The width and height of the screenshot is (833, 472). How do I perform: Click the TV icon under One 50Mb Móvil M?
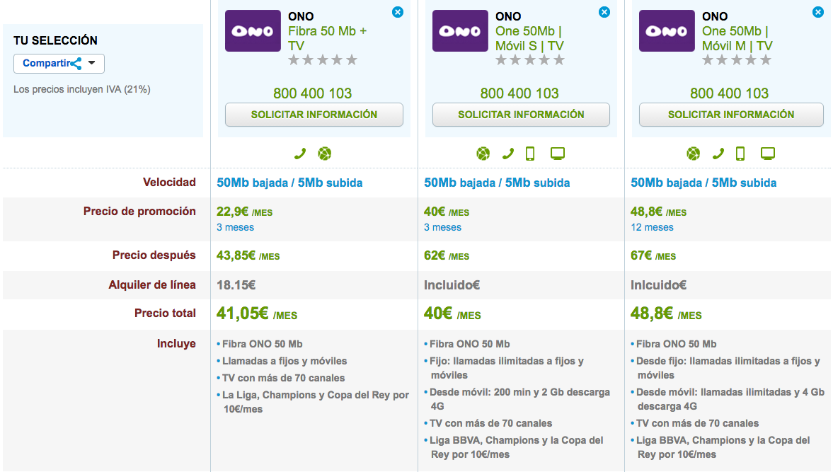[x=768, y=154]
